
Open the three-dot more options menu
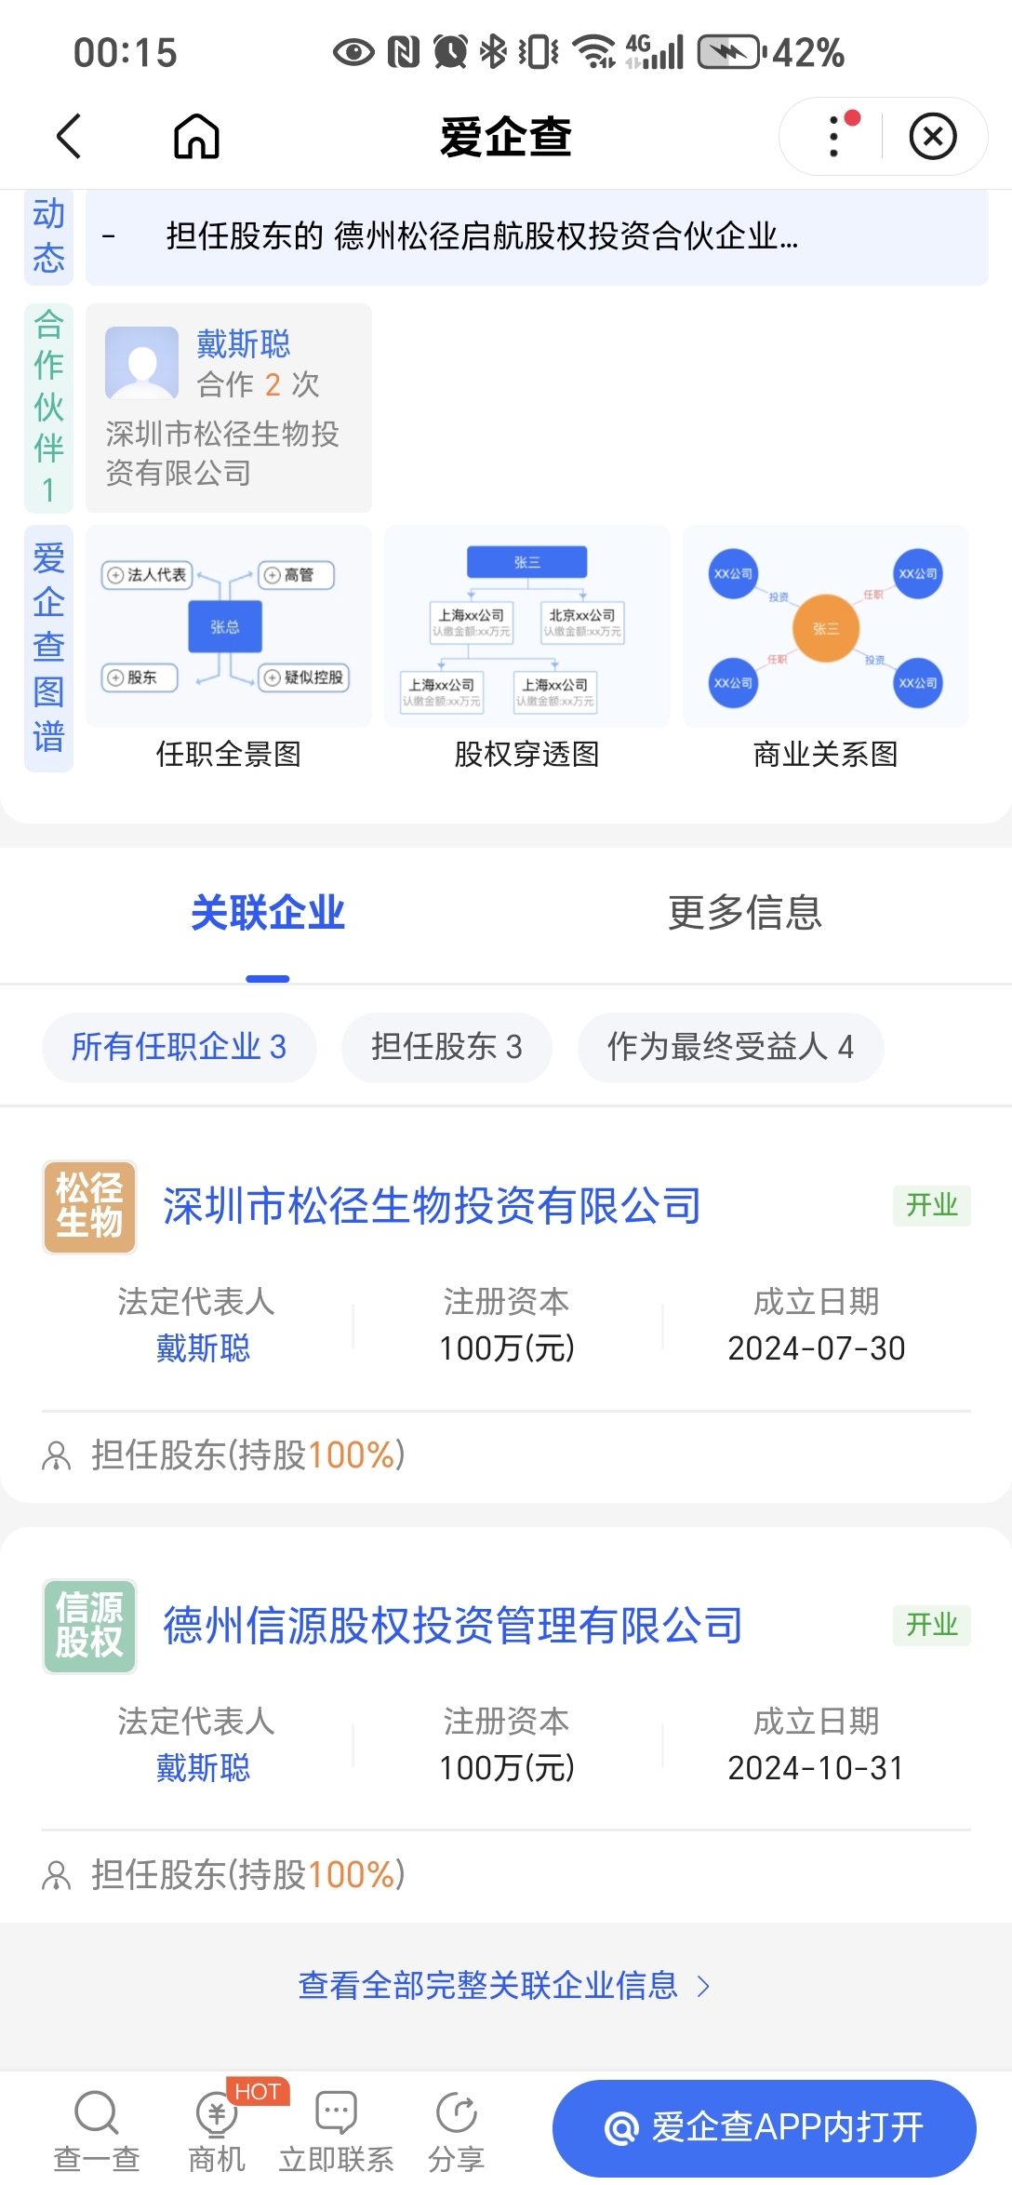tap(834, 137)
